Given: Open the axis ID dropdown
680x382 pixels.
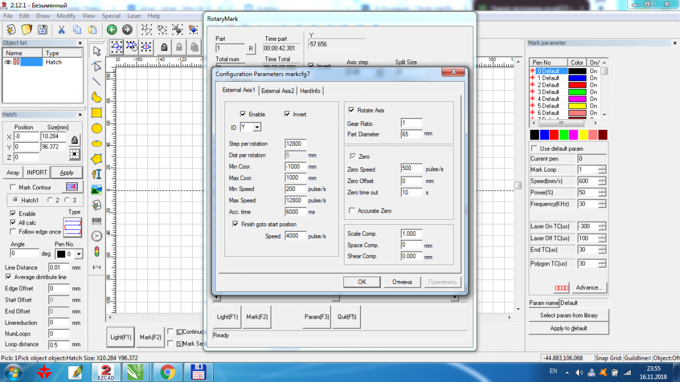Looking at the screenshot, I should [x=257, y=128].
